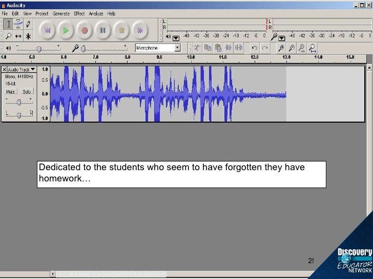Click the horizontal scrollbar left arrow
Image resolution: width=373 pixels, height=279 pixels.
pos(53,274)
